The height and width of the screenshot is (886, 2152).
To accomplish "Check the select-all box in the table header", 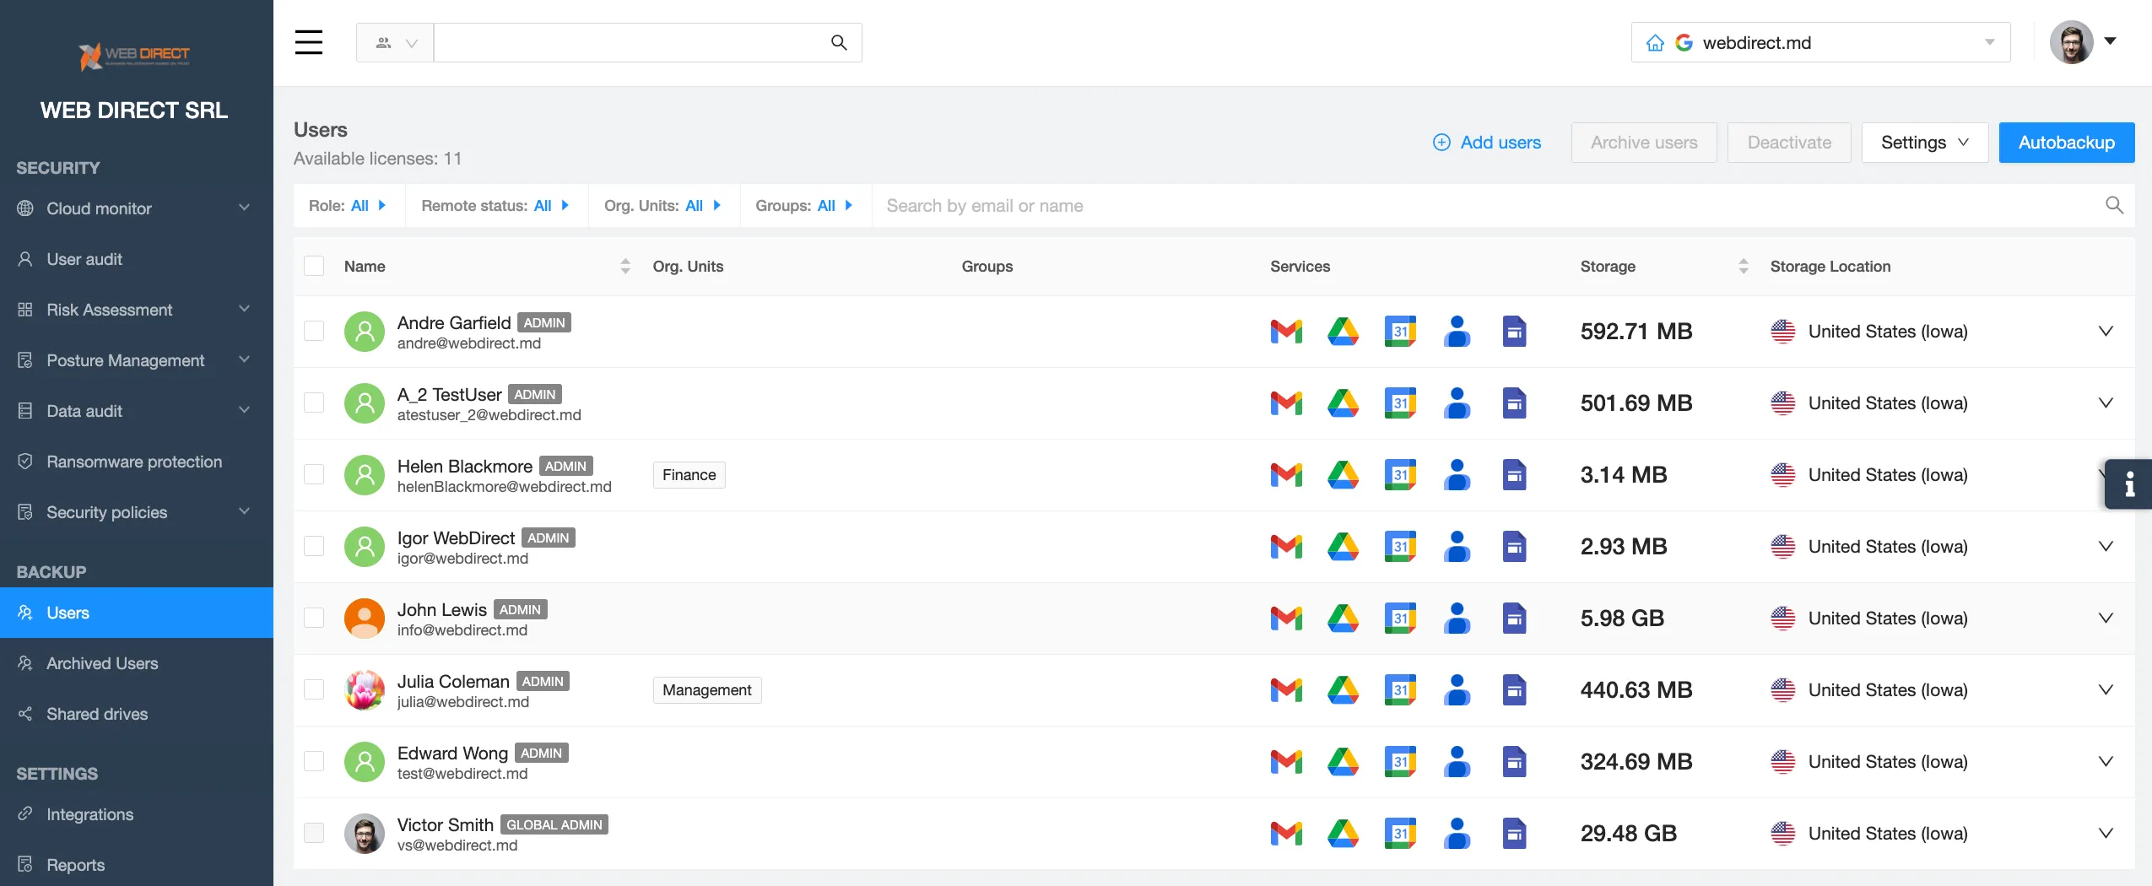I will 314,265.
